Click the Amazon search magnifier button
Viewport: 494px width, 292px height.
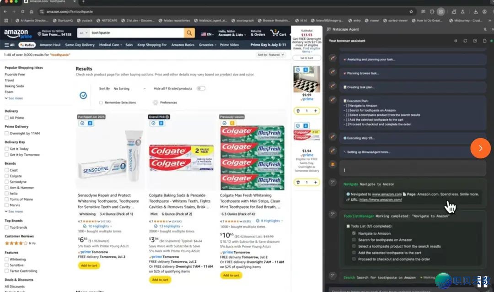[x=189, y=33]
